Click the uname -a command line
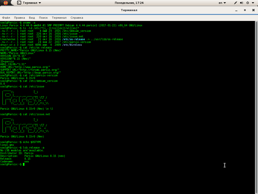This screenshot has width=258, height=194. pyautogui.click(x=18, y=22)
